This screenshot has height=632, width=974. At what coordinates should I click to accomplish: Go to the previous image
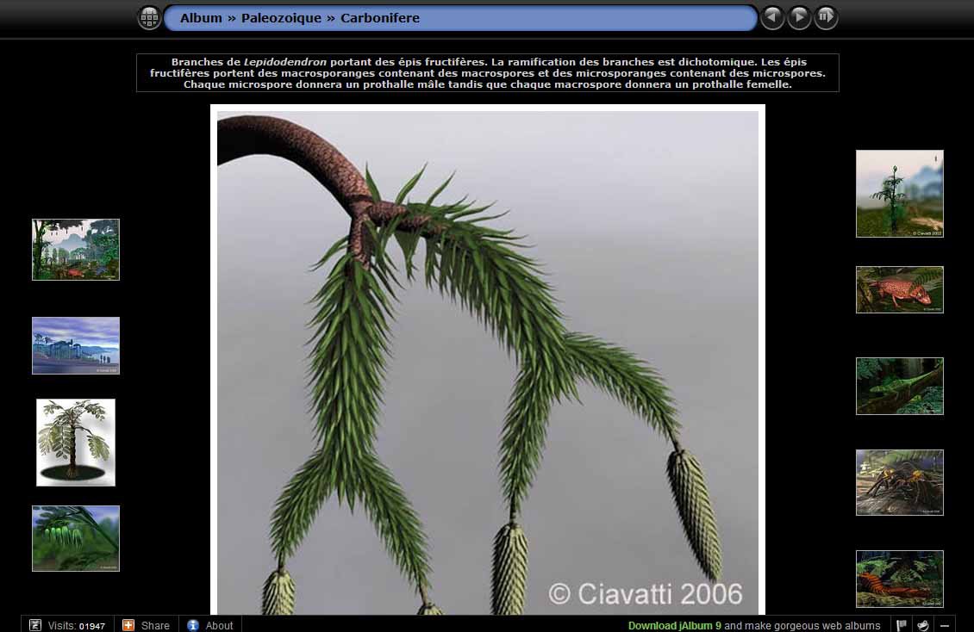[772, 17]
